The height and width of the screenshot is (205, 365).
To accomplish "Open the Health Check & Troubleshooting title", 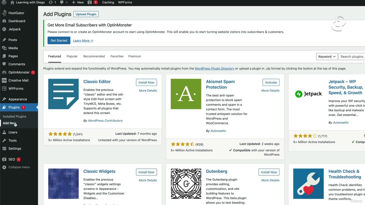I will point(345,174).
